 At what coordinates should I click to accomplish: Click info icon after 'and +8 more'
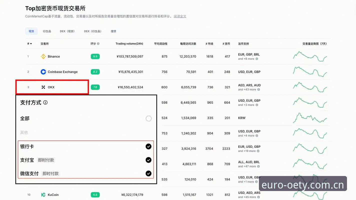pyautogui.click(x=257, y=59)
